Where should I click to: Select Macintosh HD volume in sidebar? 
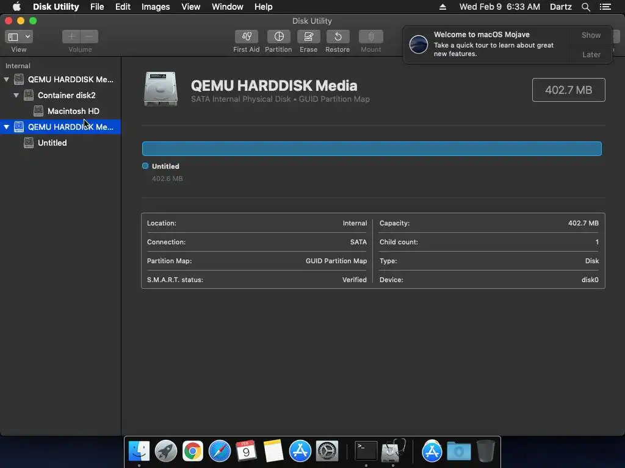pyautogui.click(x=73, y=111)
